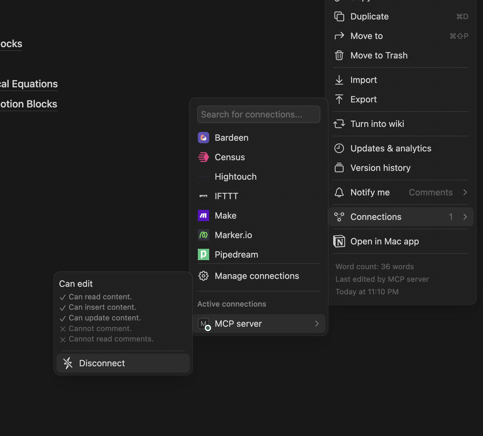Click the Notify me bell icon
The image size is (483, 436).
pyautogui.click(x=339, y=192)
